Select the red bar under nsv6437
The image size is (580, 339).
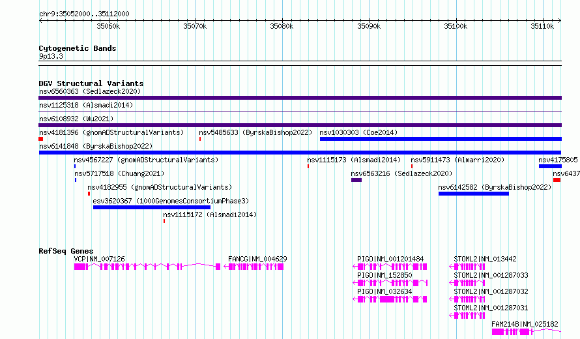[x=557, y=180]
